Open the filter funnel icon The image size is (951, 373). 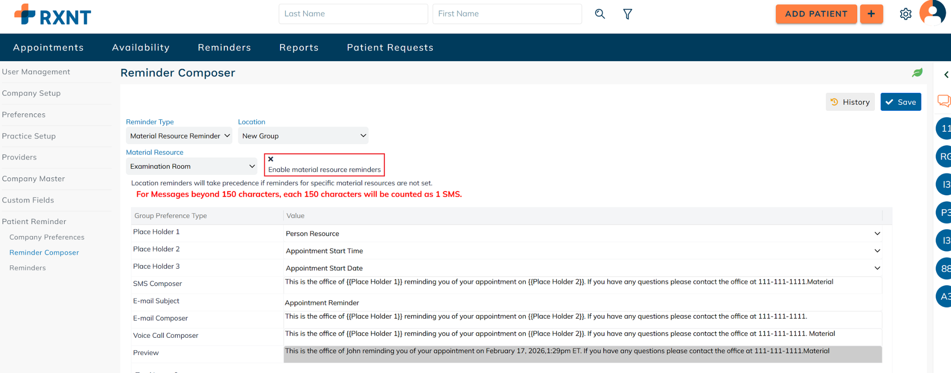[627, 14]
